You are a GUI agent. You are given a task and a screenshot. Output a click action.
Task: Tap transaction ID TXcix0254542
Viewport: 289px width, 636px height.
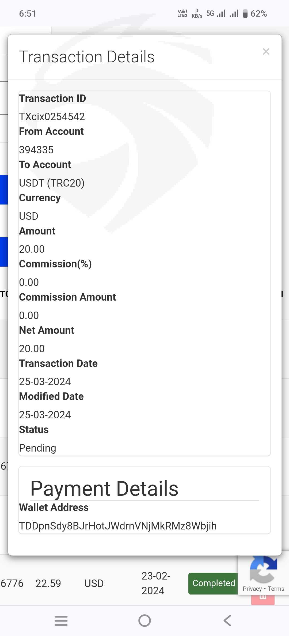(x=52, y=116)
